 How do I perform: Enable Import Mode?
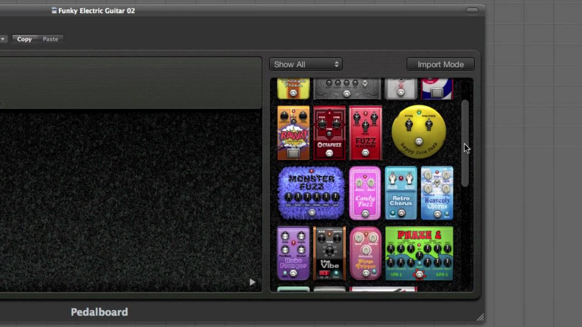441,64
